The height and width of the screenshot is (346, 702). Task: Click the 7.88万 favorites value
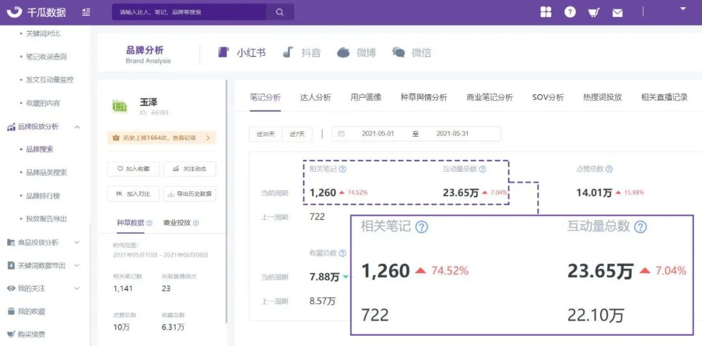click(324, 278)
